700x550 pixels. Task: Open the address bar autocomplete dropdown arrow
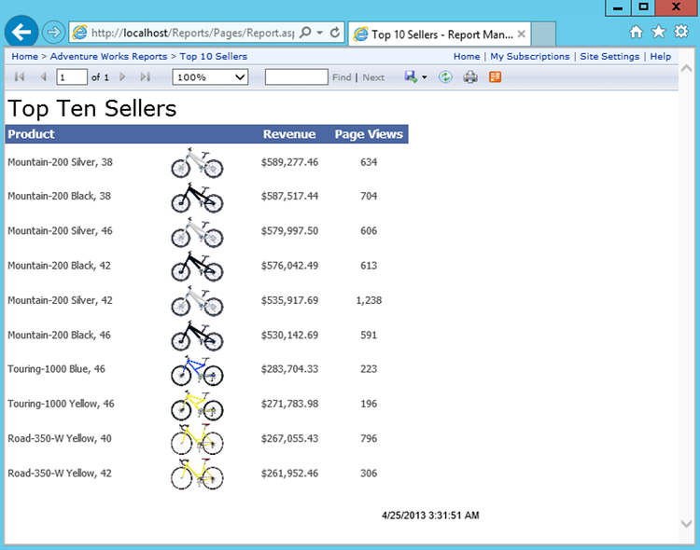319,33
